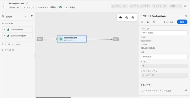Screen dimensions: 190x98
Task: Click the purchaseitempush globe icon
Action: tap(8, 36)
